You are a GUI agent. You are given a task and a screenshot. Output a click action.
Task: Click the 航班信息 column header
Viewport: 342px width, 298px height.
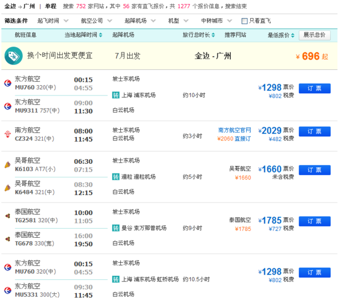(x=26, y=35)
